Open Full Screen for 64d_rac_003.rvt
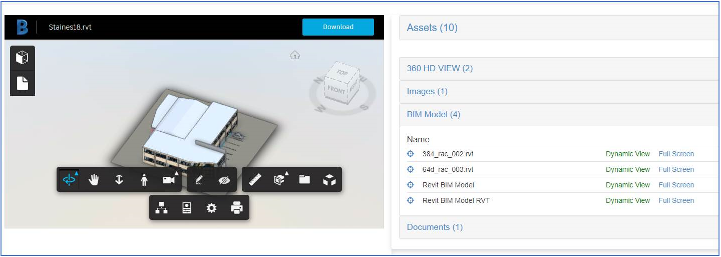Viewport: 721px width, 257px height. pyautogui.click(x=676, y=169)
